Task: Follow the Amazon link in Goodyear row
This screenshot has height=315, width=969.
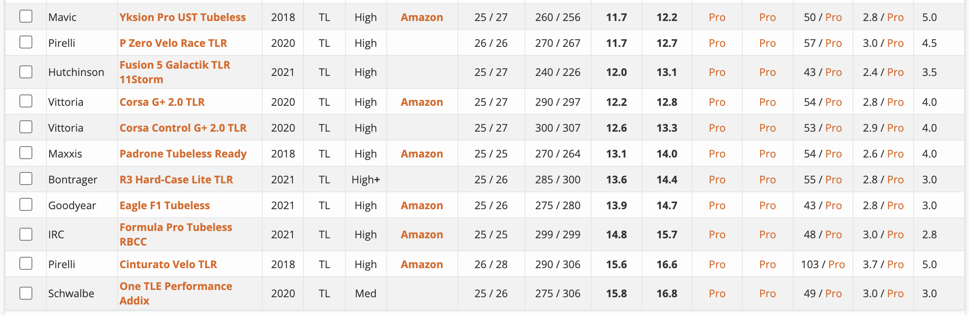Action: coord(422,205)
